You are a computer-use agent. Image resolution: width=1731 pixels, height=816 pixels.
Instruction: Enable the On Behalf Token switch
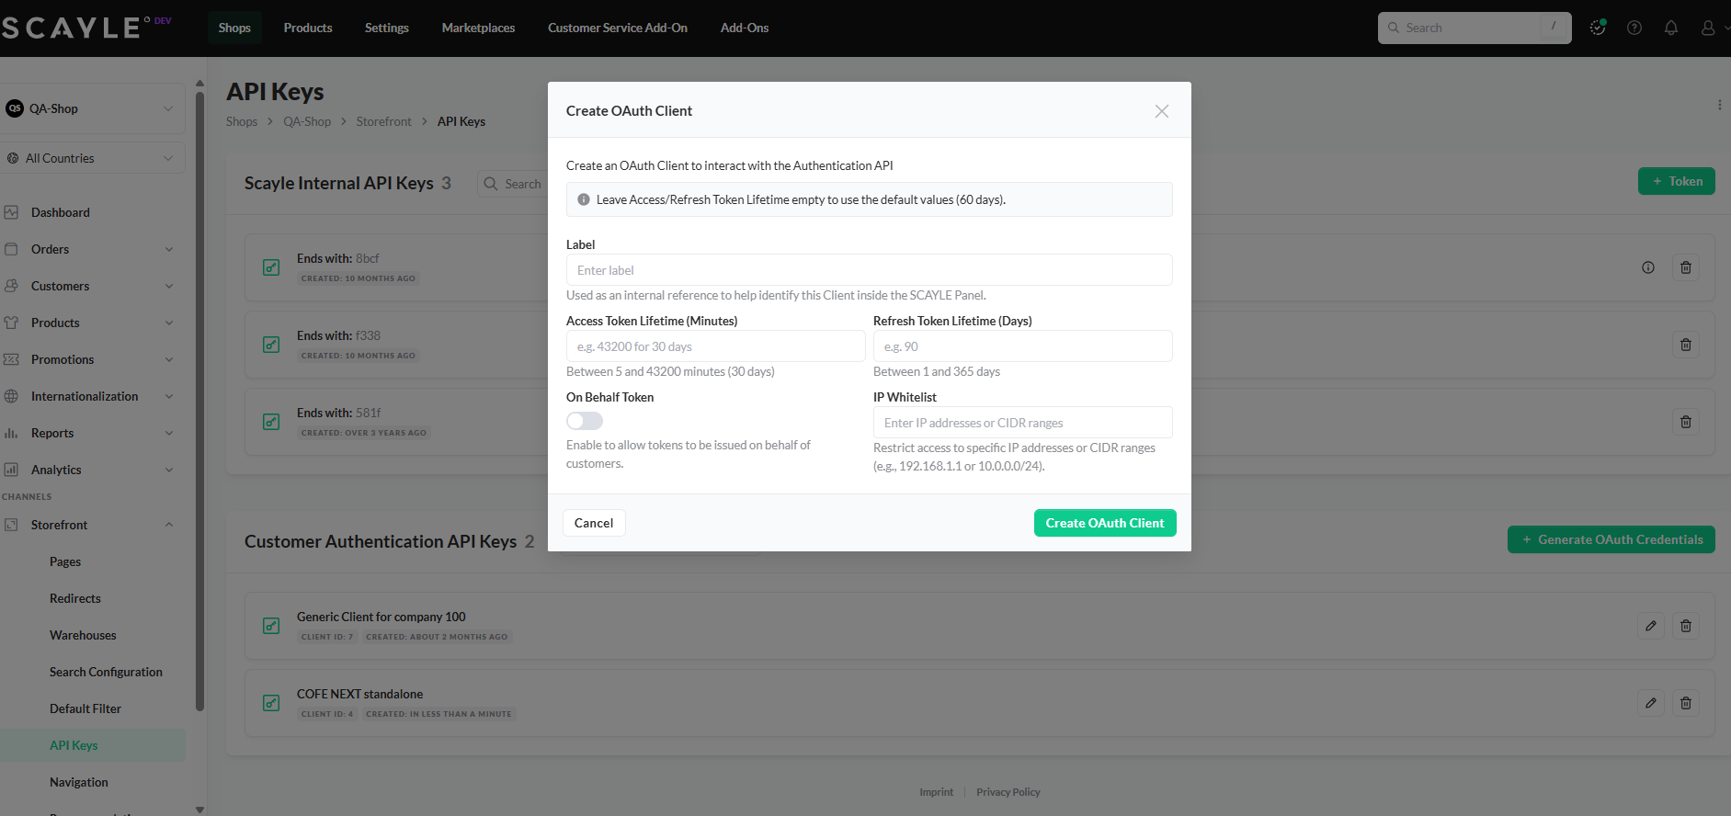585,421
